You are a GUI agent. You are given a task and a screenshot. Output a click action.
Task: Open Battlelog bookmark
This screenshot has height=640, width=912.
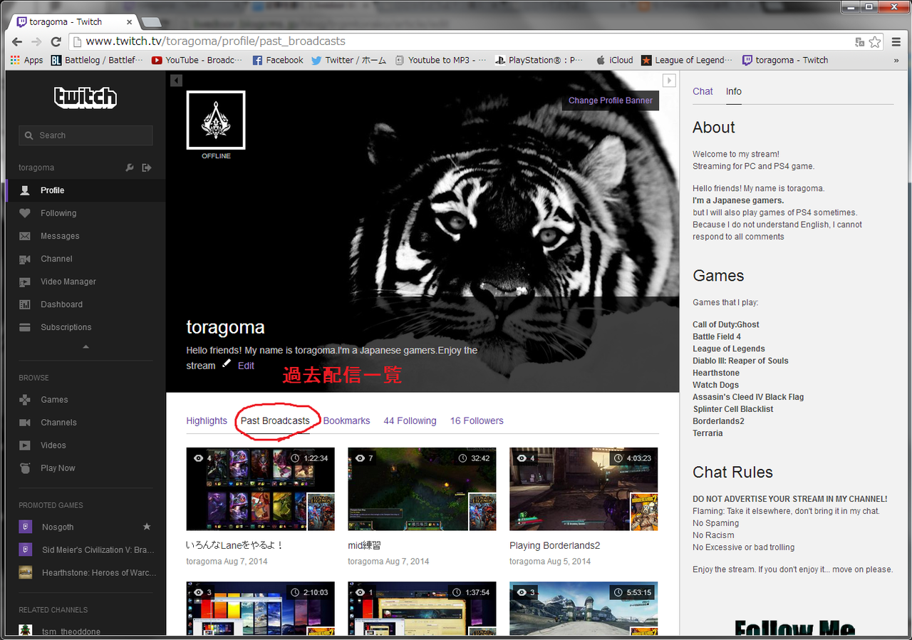[x=98, y=61]
